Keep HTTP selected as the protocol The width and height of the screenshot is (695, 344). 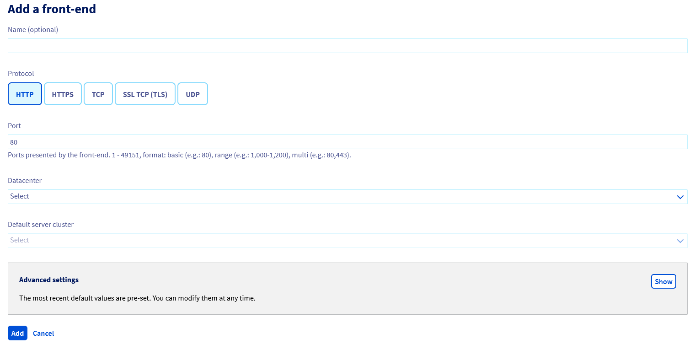click(x=25, y=94)
